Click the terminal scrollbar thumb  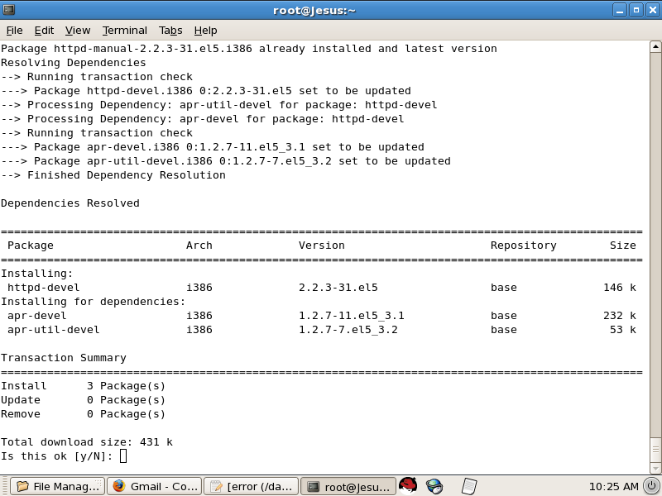[x=655, y=450]
